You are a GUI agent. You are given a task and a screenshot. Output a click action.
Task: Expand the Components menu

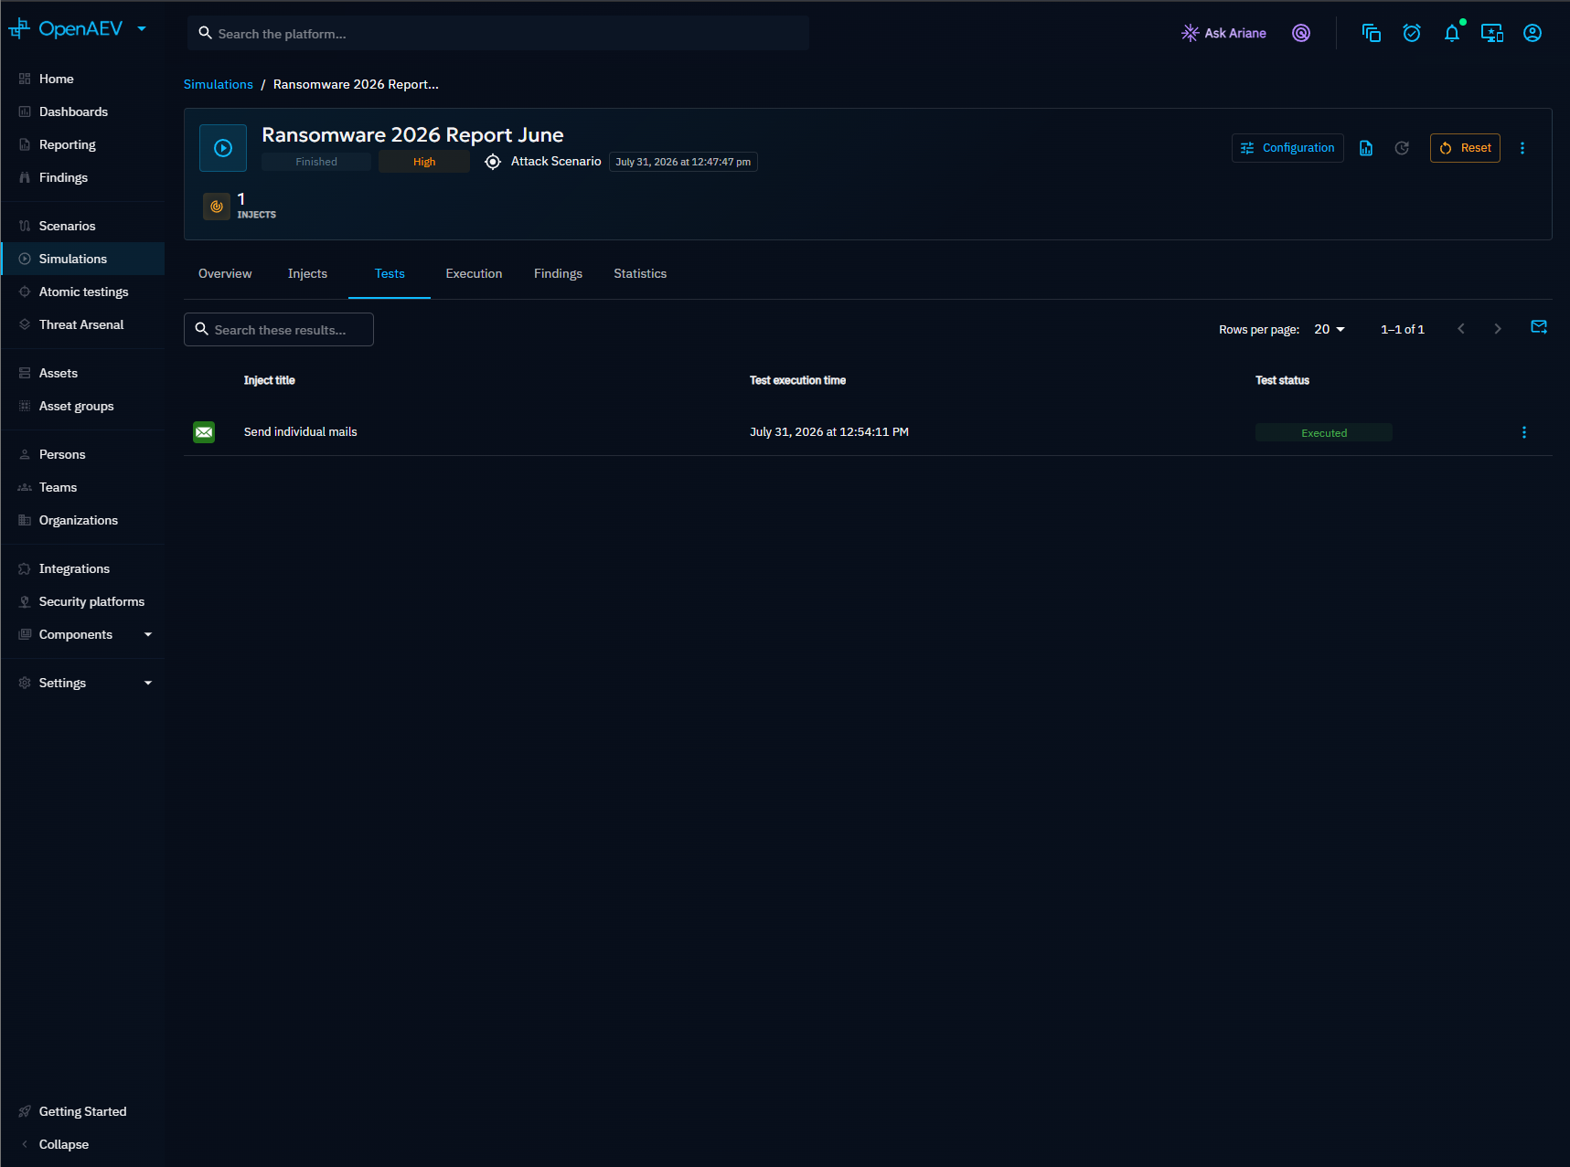click(83, 634)
